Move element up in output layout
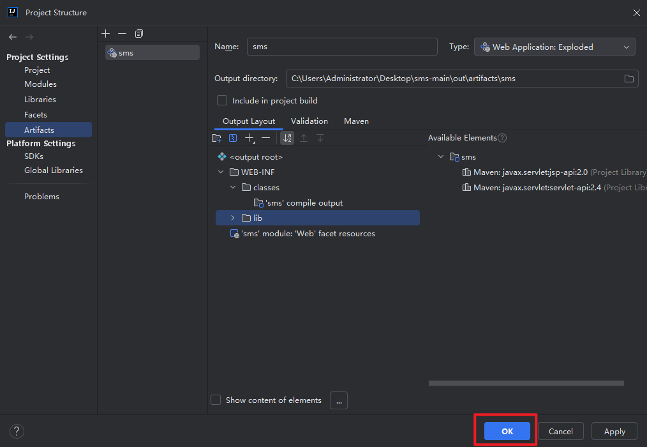The image size is (647, 447). 304,138
